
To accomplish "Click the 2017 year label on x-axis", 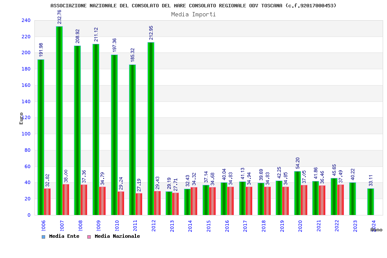I will [245, 226].
